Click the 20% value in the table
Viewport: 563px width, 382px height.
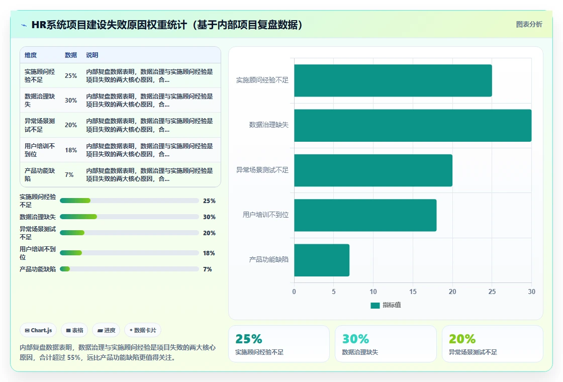pyautogui.click(x=71, y=125)
